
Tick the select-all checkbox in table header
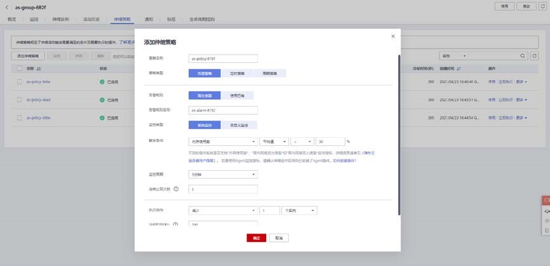[20, 69]
